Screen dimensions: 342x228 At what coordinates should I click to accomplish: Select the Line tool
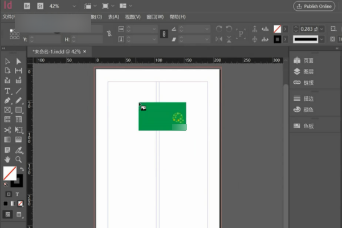(x=18, y=91)
